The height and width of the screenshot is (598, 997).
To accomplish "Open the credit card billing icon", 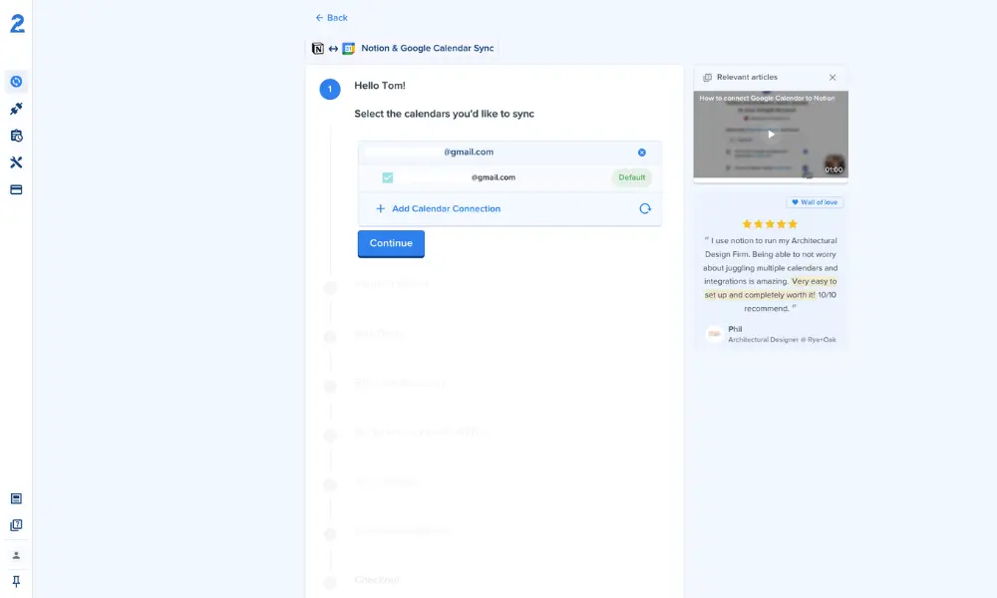I will coord(16,189).
